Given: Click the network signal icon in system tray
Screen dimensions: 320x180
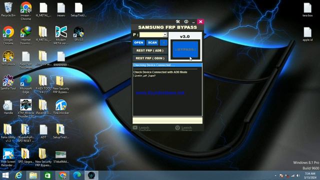Looking at the screenshot, I should tap(293, 175).
